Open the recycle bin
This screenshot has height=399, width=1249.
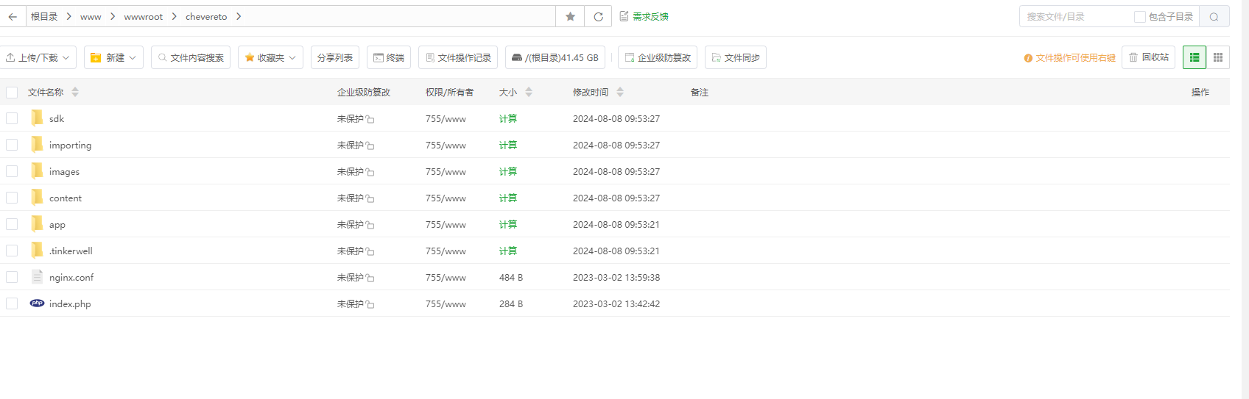(1148, 57)
